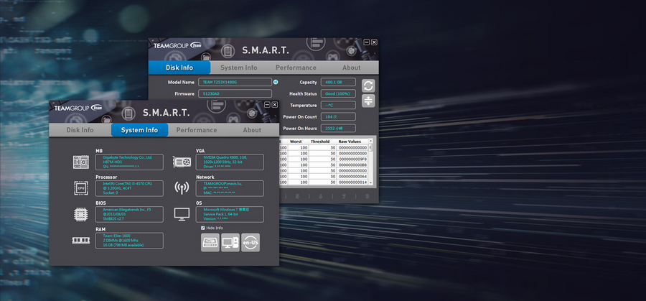Click the wireless network antenna icon
This screenshot has height=301, width=646.
[182, 187]
